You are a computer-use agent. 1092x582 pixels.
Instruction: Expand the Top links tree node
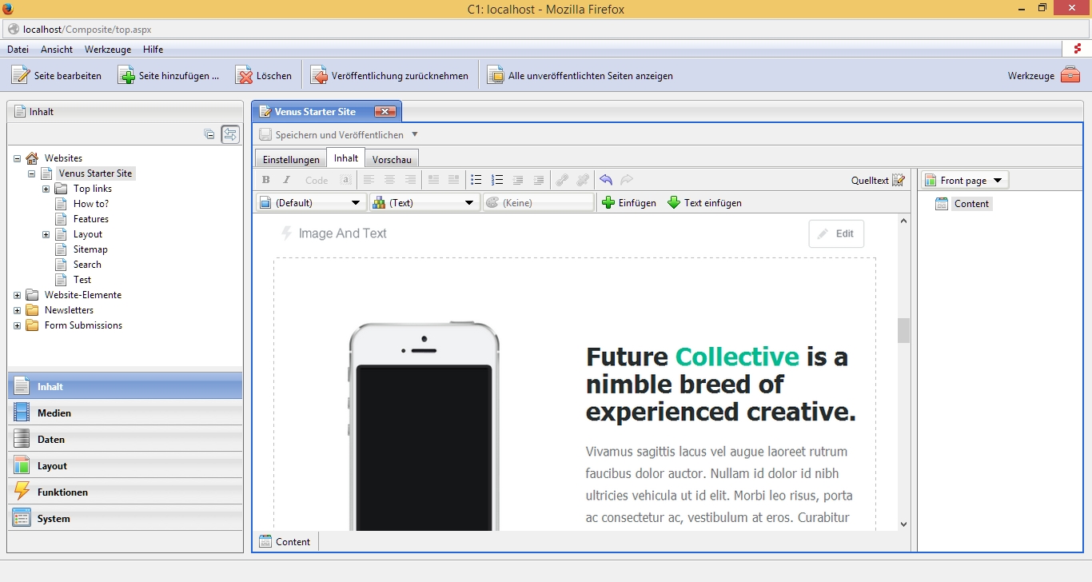[46, 189]
